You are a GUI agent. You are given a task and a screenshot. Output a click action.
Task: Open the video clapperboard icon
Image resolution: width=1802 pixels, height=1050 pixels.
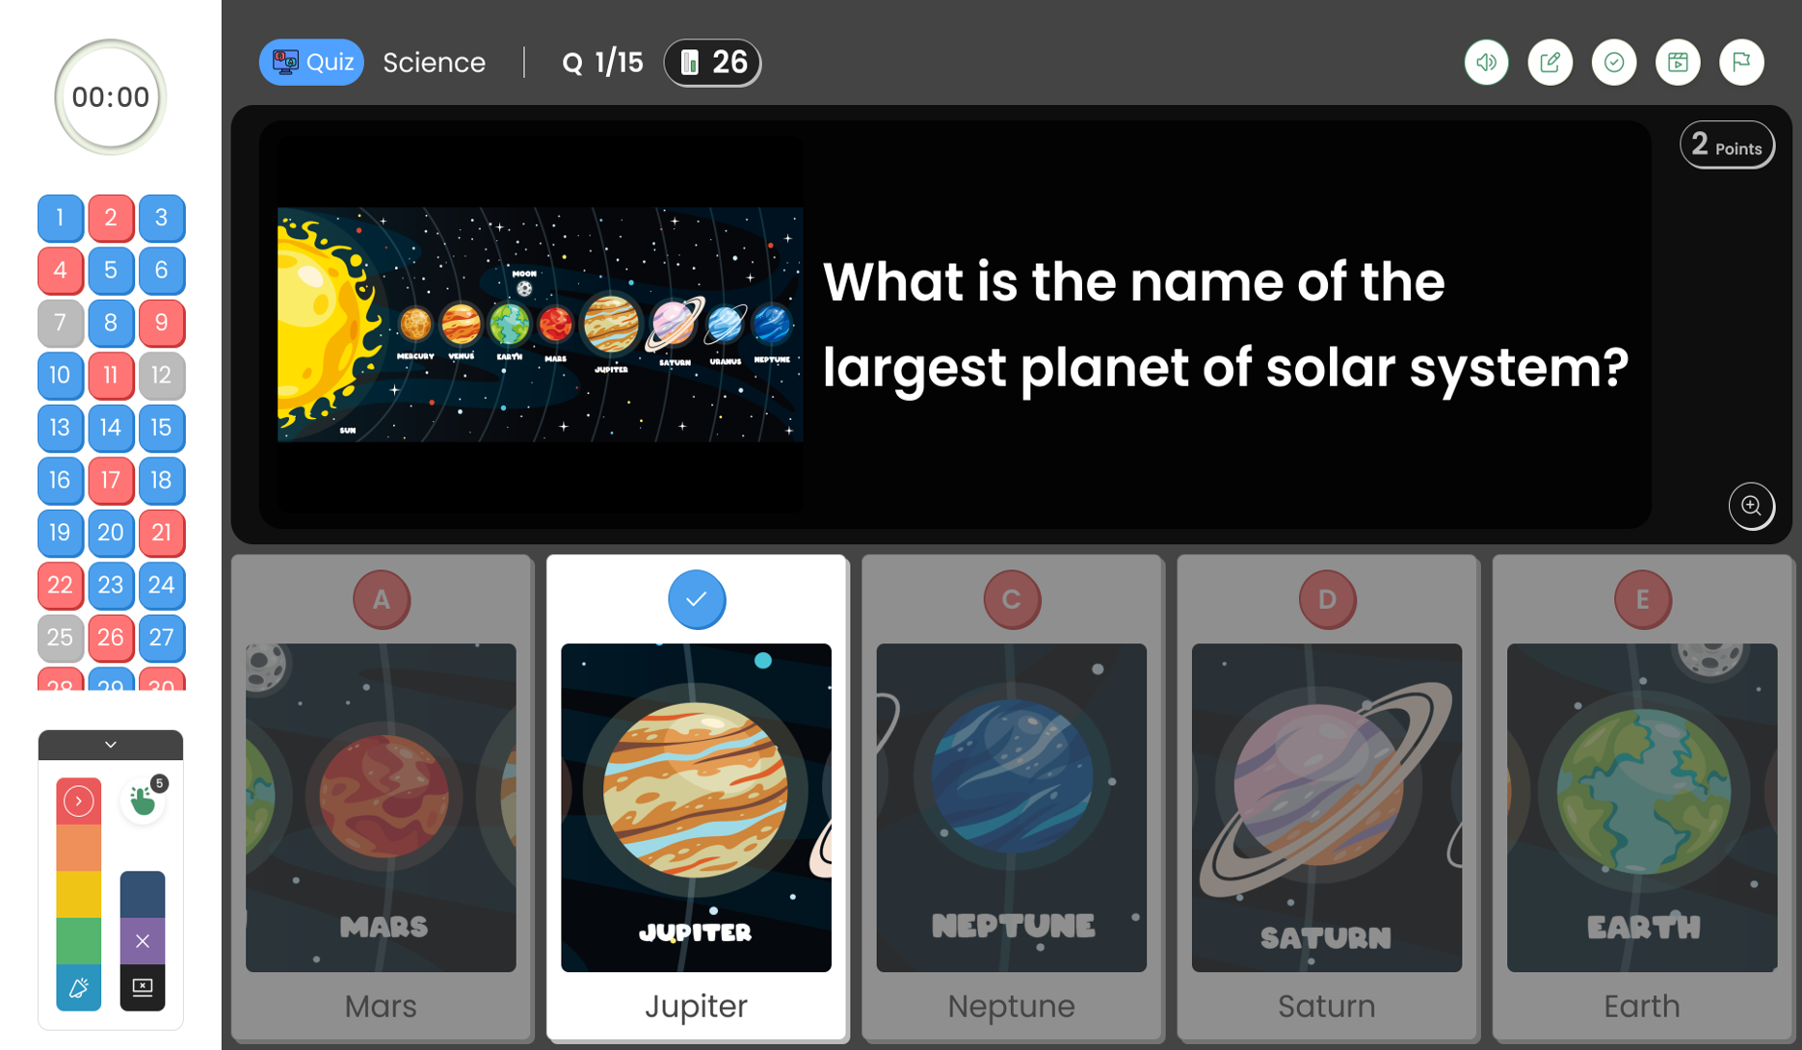(1677, 63)
